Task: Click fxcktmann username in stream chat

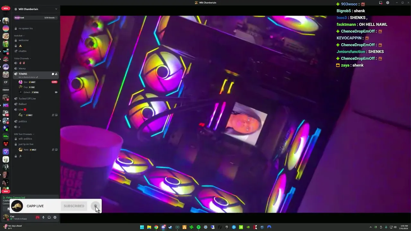Action: (x=346, y=24)
